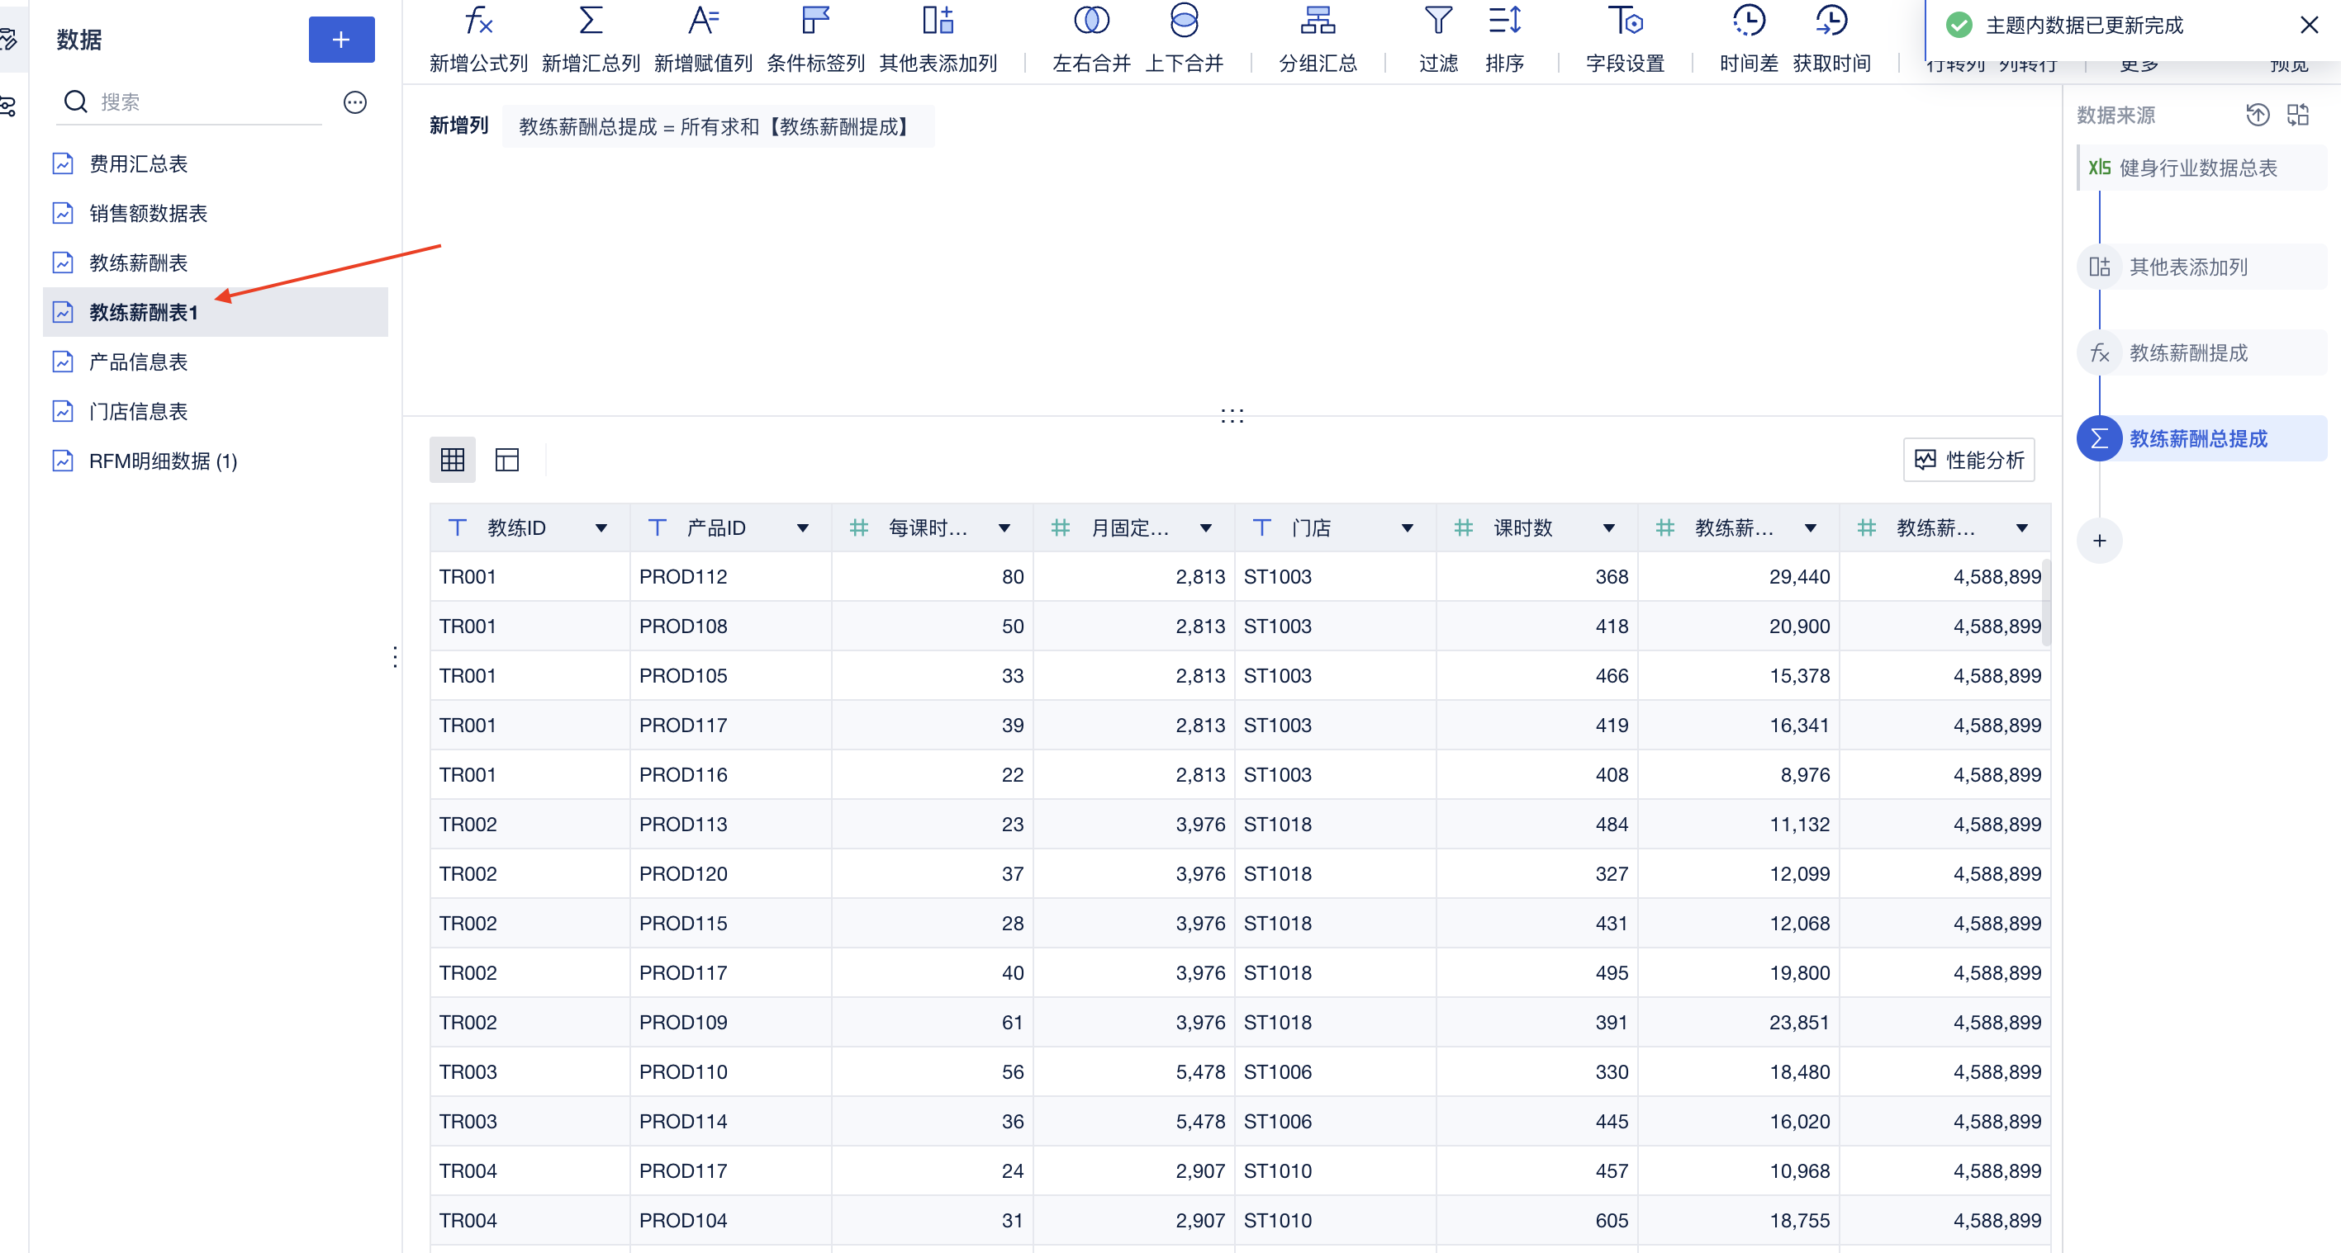Select 产品信息表 in the data list
The image size is (2341, 1253).
(138, 362)
